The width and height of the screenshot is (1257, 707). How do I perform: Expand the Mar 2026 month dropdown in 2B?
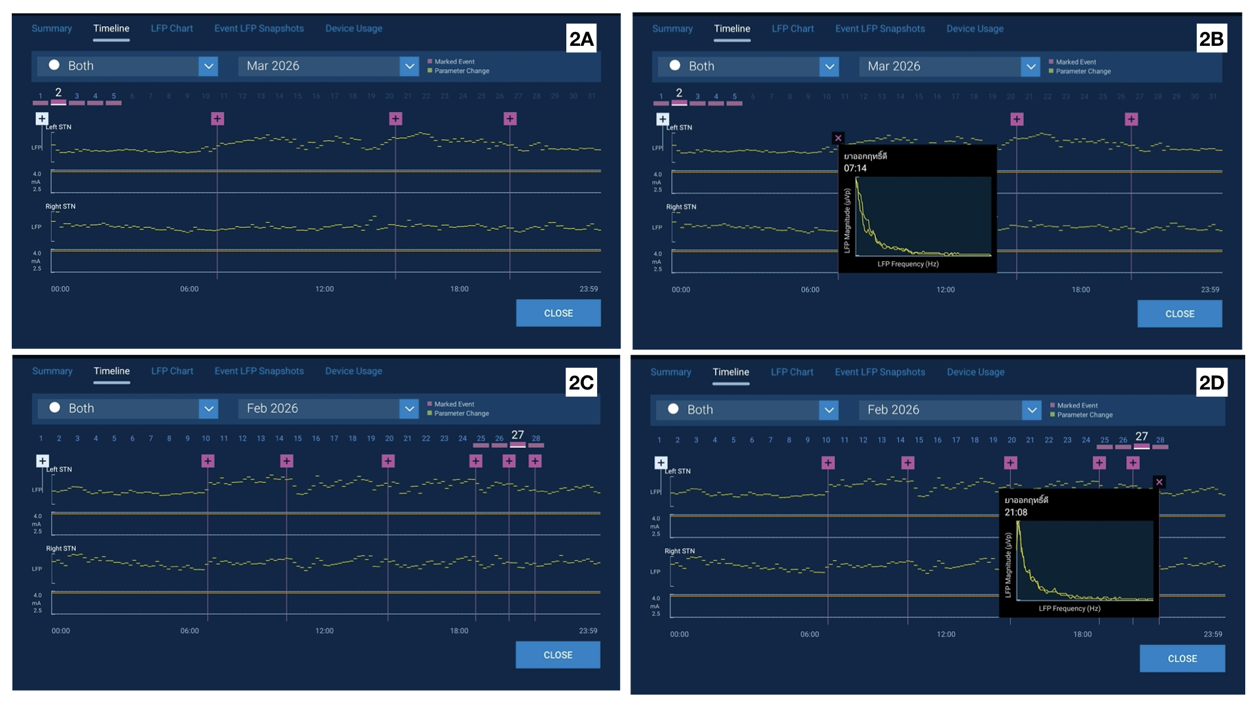click(x=1030, y=67)
